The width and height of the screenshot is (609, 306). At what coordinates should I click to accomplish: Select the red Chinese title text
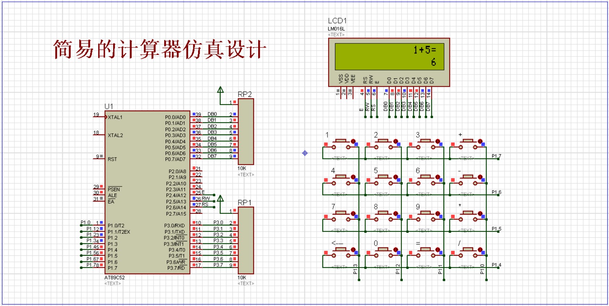[160, 49]
